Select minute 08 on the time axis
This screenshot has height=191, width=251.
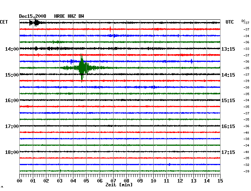pos(126,181)
